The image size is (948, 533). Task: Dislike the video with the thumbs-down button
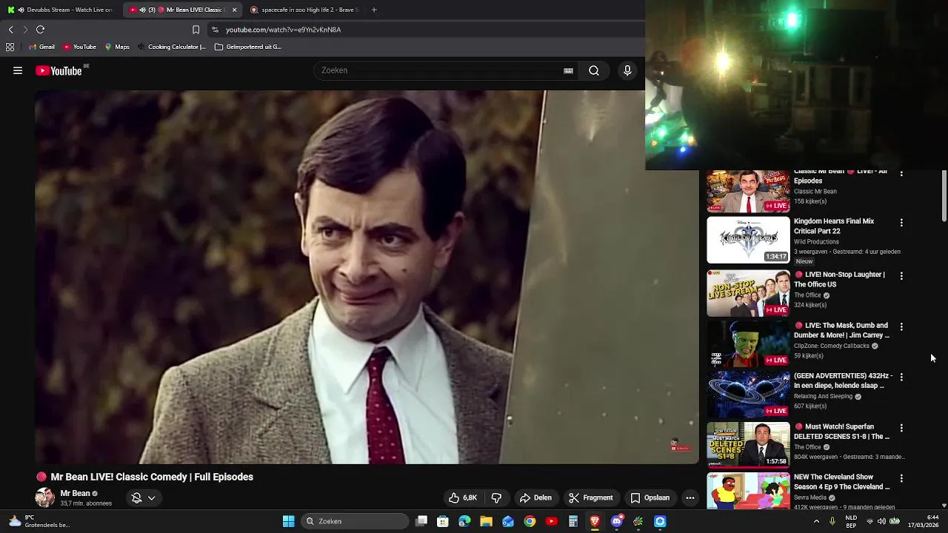click(x=496, y=497)
